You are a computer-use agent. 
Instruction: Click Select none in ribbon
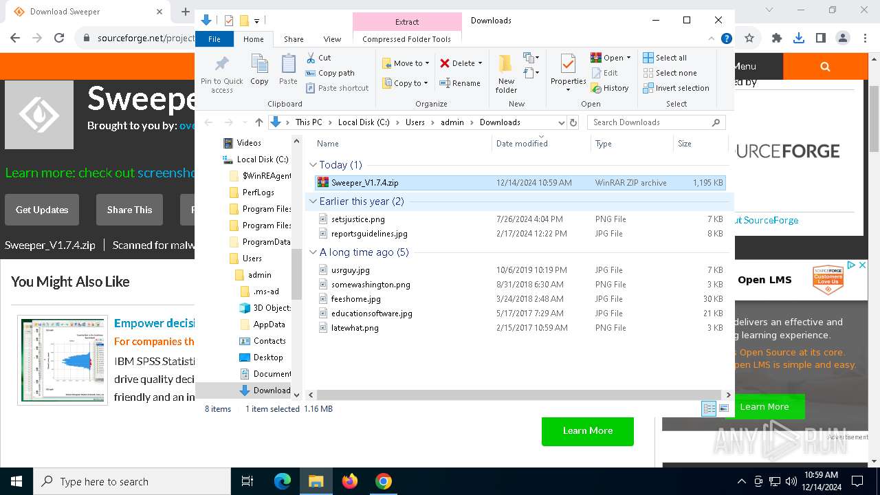coord(670,73)
